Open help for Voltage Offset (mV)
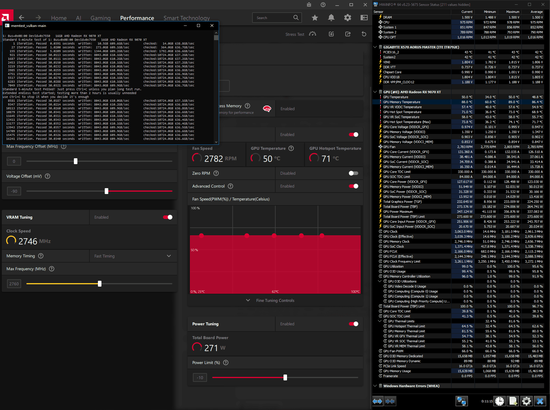This screenshot has height=410, width=550. click(47, 176)
